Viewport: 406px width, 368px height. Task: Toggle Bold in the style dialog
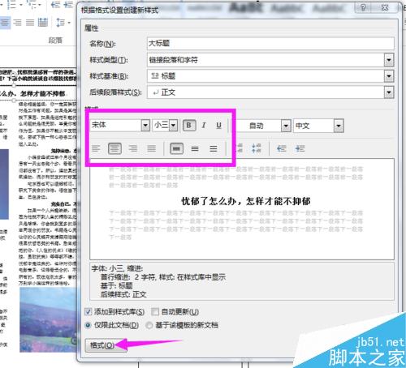click(x=189, y=126)
